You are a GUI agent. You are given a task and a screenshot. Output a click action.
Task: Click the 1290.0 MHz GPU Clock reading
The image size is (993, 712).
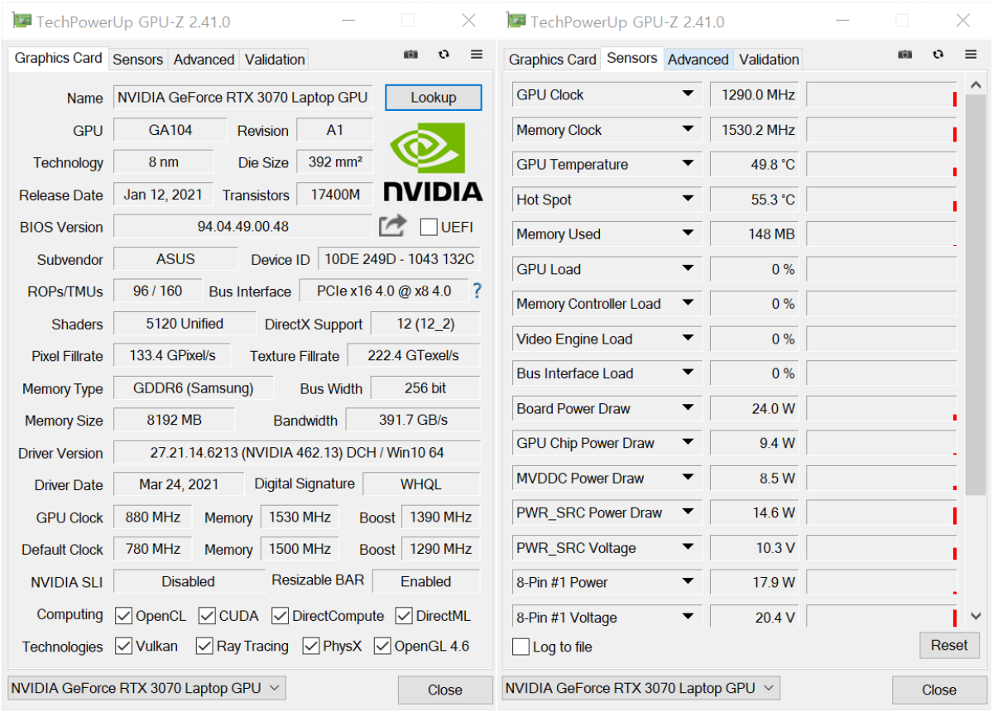754,94
